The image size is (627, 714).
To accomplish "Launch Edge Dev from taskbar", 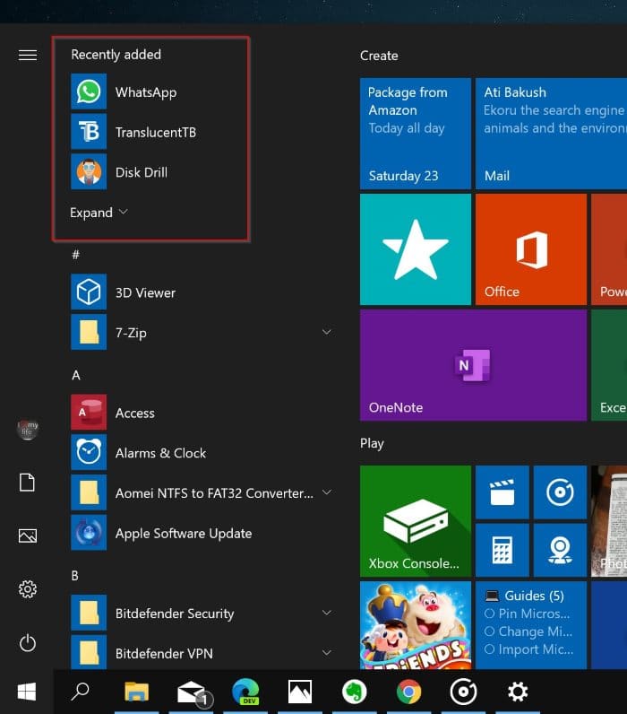I will pos(245,692).
